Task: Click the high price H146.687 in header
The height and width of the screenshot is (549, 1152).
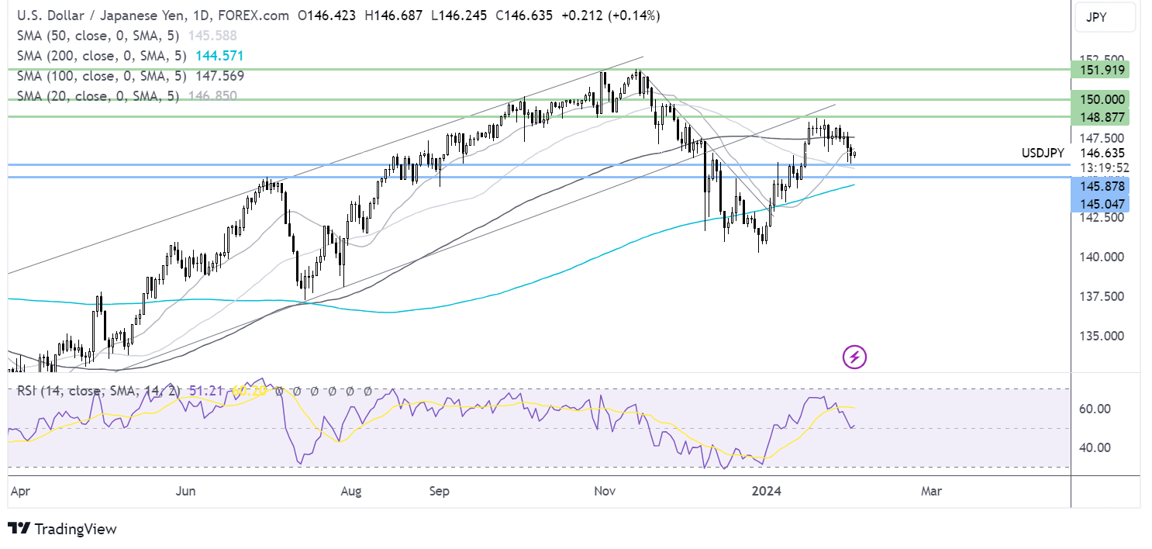Action: (395, 15)
